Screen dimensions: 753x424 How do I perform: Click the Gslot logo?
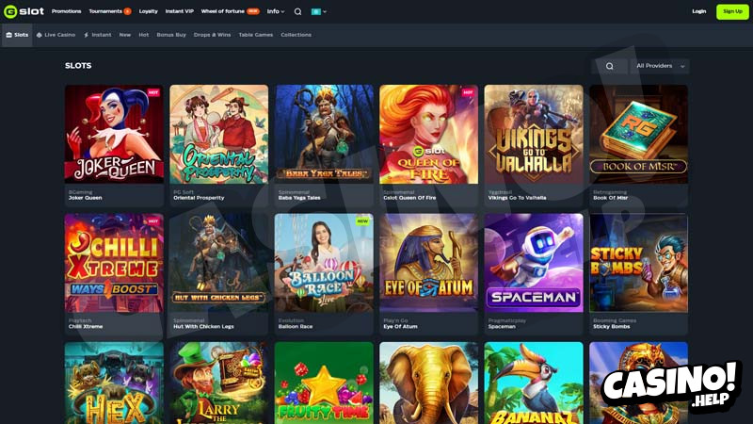(24, 11)
